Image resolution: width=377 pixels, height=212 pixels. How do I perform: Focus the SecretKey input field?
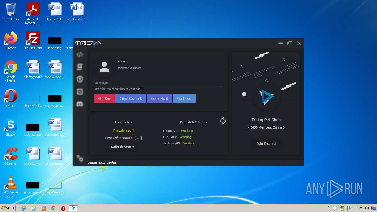(x=158, y=83)
